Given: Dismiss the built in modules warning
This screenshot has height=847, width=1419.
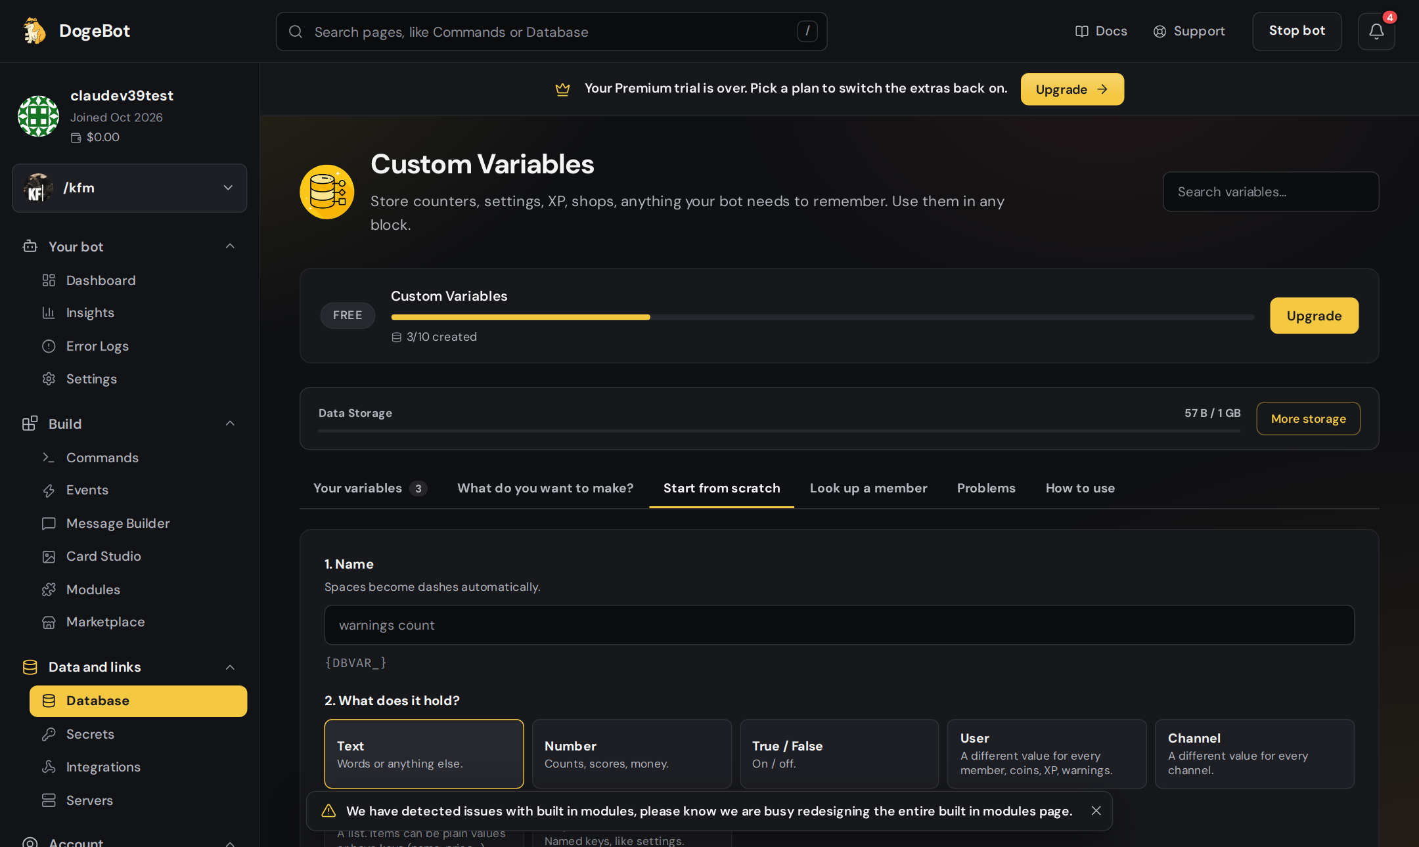Looking at the screenshot, I should (1096, 811).
